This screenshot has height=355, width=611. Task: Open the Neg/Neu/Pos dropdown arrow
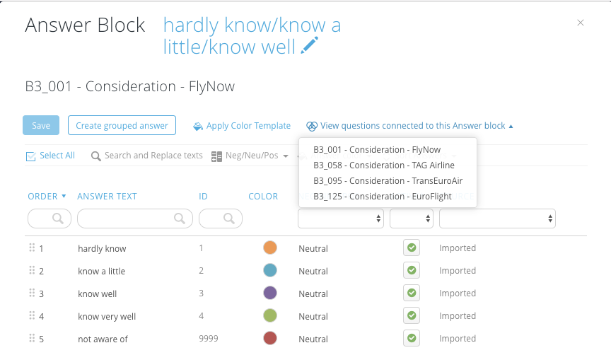(286, 156)
